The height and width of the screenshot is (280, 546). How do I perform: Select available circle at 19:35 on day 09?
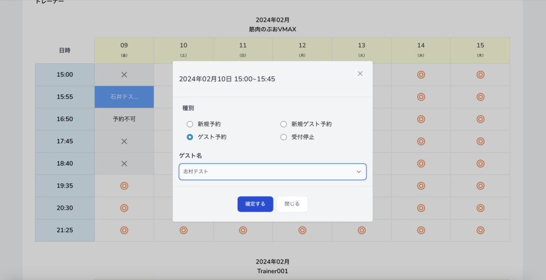tap(124, 186)
